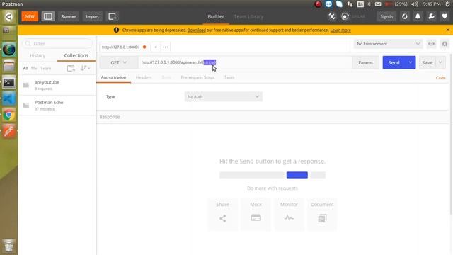Open the Trash in the dock
This screenshot has height=255, width=453.
pyautogui.click(x=9, y=246)
